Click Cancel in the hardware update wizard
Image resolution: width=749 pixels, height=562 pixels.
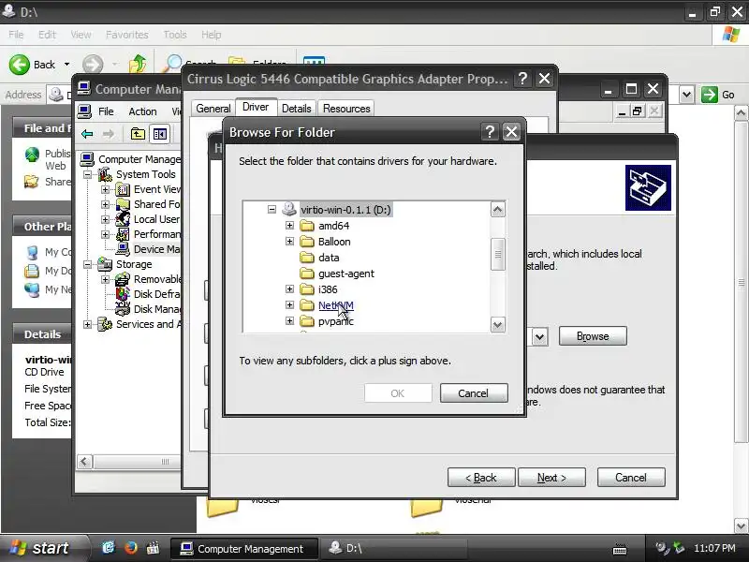tap(630, 478)
